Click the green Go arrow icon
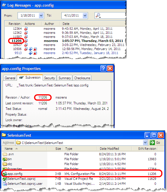The height and width of the screenshot is (192, 167). point(152,143)
